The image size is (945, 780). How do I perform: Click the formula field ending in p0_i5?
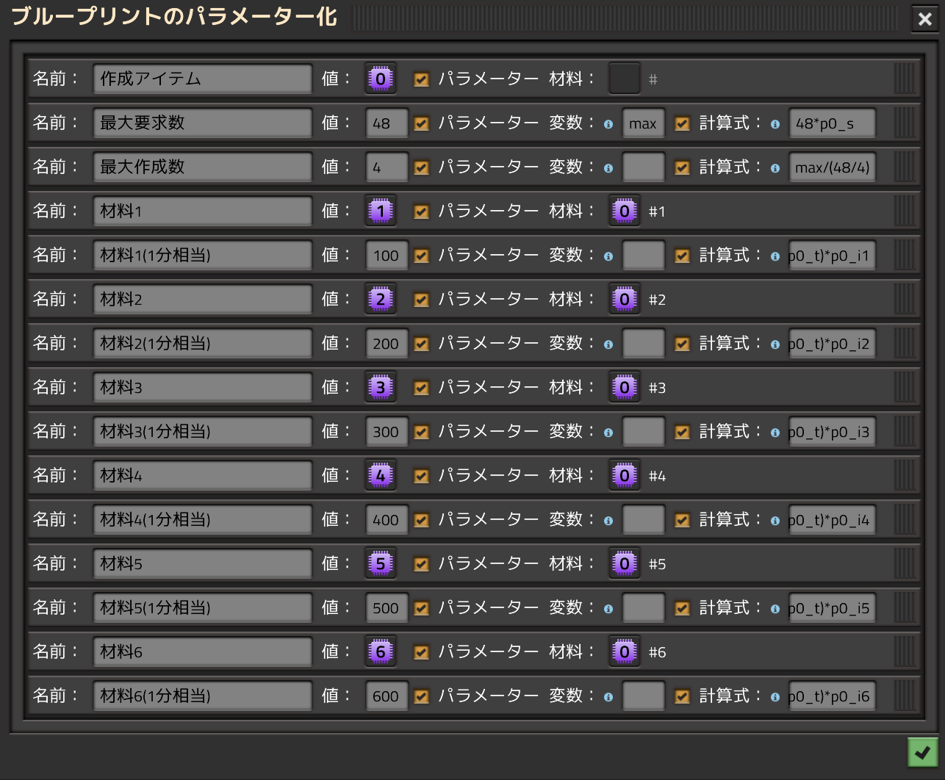833,608
